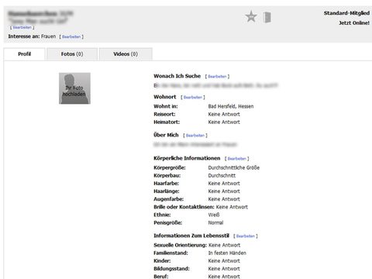The image size is (372, 279).
Task: Click the door logout icon
Action: pyautogui.click(x=267, y=17)
